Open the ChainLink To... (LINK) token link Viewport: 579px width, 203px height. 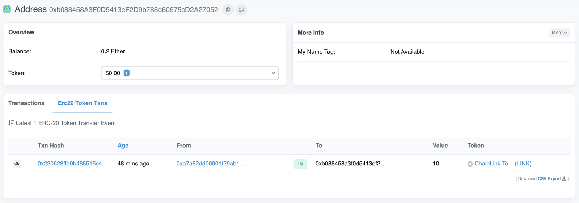[503, 164]
